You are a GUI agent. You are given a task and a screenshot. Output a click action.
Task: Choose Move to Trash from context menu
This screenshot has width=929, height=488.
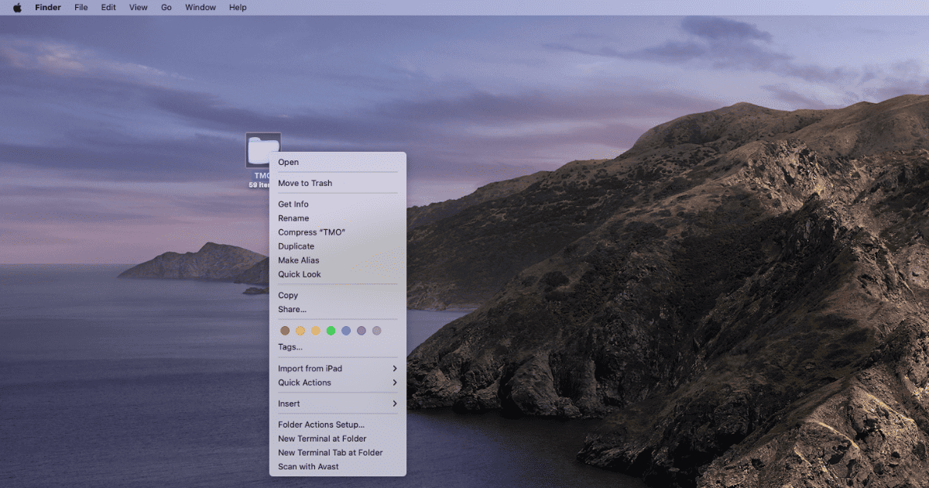[x=305, y=184]
